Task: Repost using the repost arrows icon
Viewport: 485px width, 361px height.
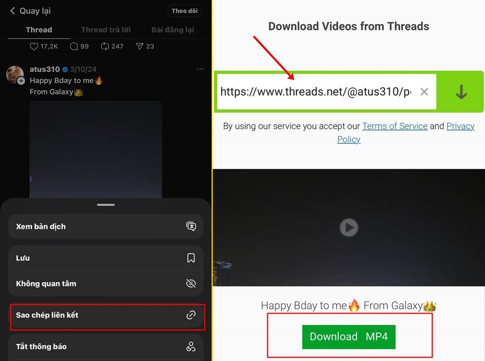Action: (x=105, y=46)
